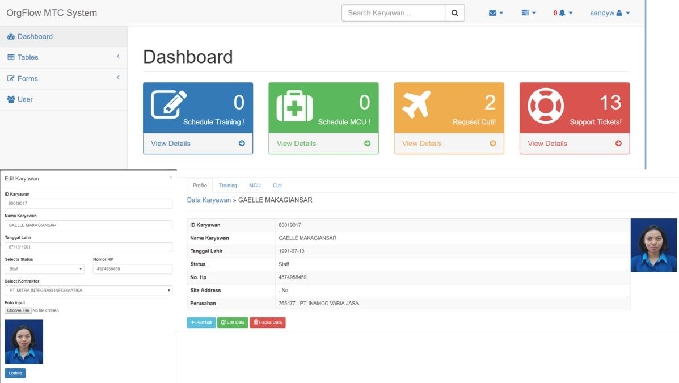Open User in the sidebar

pyautogui.click(x=64, y=99)
